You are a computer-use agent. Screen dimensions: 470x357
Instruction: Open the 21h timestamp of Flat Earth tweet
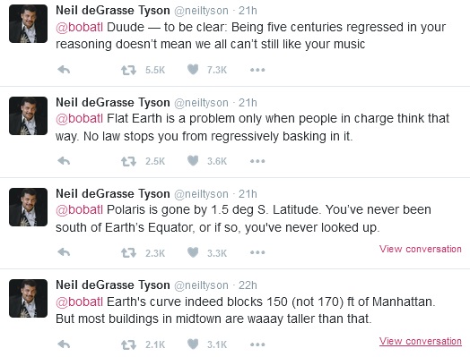coord(248,103)
